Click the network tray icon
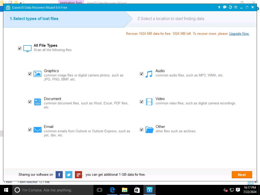This screenshot has width=260, height=195. [232, 190]
